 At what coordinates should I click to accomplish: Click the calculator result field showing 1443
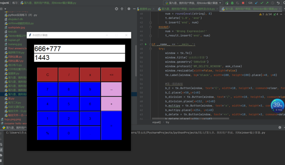[80, 58]
